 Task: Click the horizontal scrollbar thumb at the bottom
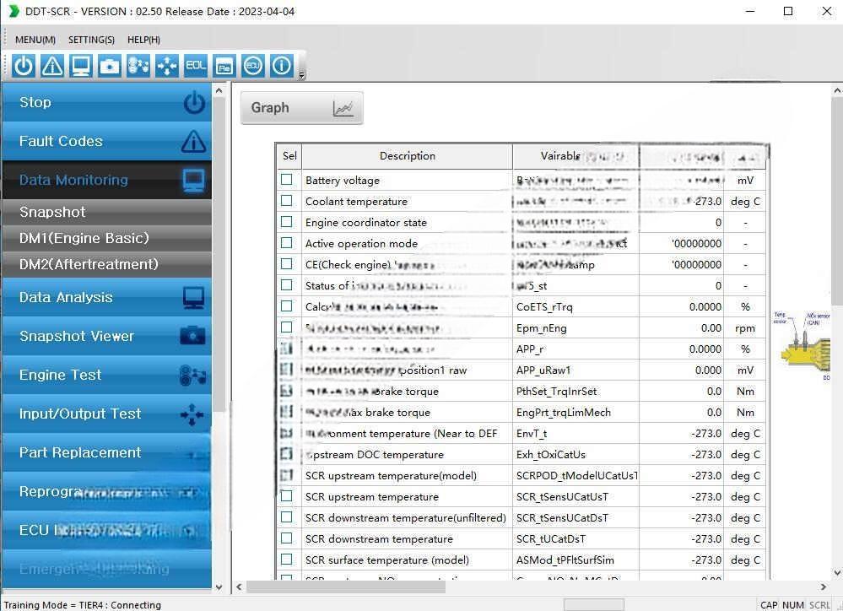point(345,587)
